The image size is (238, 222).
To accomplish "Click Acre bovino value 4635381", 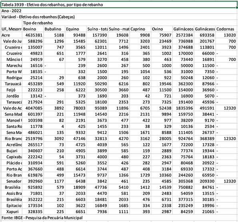I will pyautogui.click(x=33, y=35).
